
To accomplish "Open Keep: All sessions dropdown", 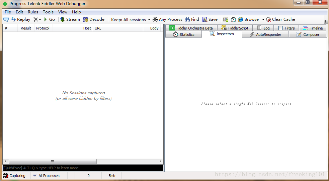I will coord(131,19).
